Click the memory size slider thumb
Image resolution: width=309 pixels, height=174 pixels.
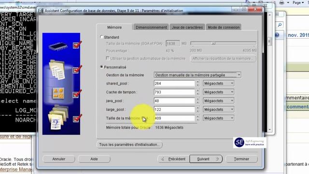coord(213,43)
